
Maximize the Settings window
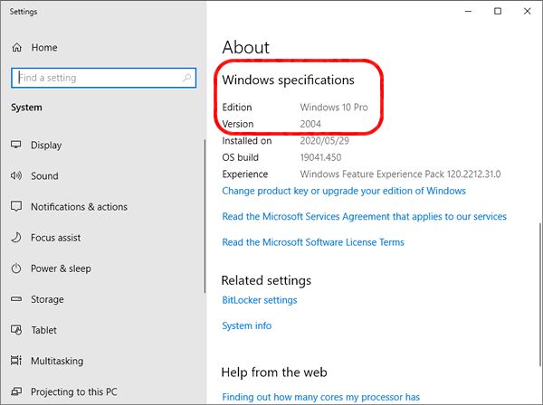498,12
